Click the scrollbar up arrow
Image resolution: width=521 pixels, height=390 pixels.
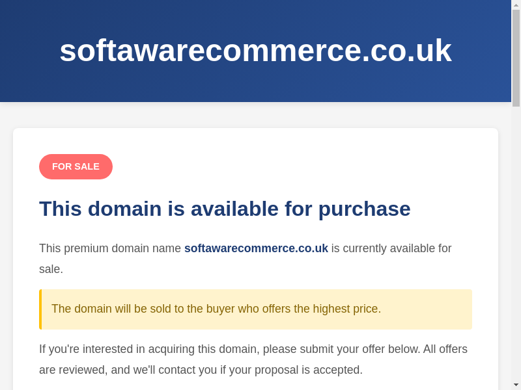(516, 5)
